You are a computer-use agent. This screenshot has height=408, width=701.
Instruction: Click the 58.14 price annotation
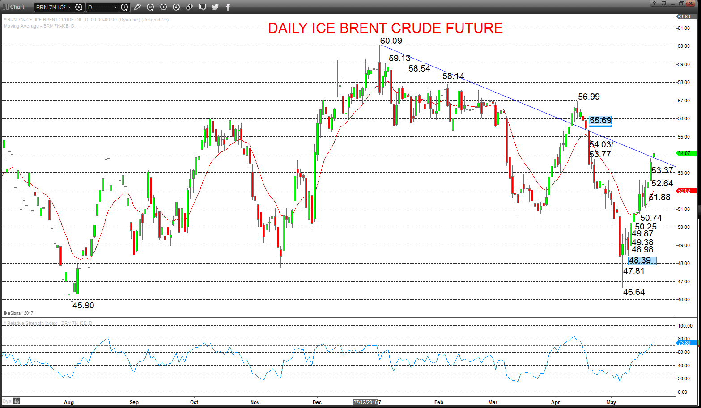pyautogui.click(x=453, y=76)
